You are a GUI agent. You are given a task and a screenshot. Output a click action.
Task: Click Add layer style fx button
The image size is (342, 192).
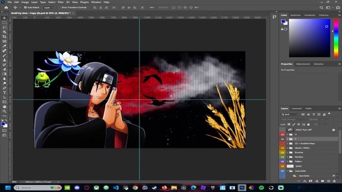305,181
